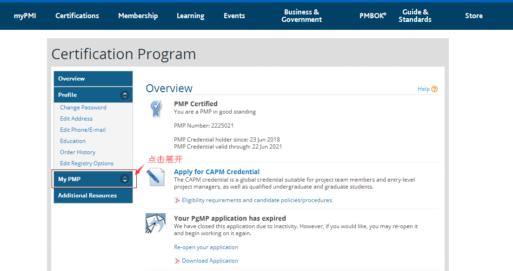Click 'You are a PMP in good standing'
Screen dimensions: 513x271
coord(214,112)
